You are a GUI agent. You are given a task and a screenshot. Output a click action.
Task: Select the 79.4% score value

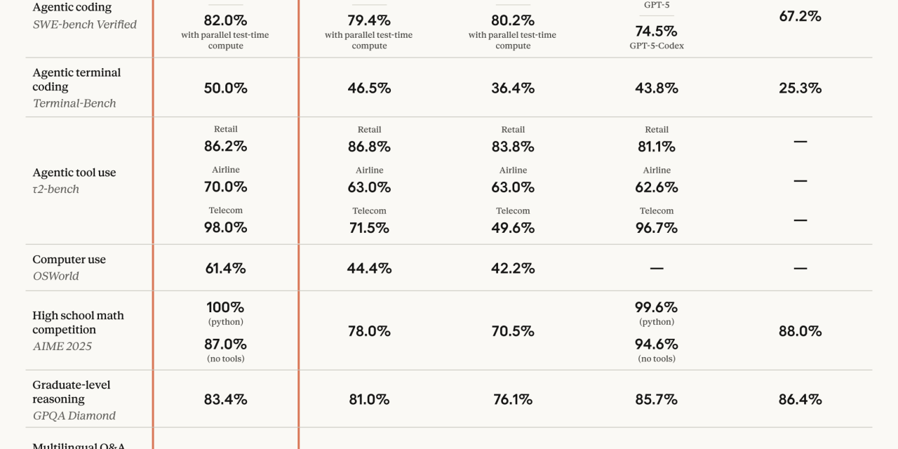click(369, 20)
